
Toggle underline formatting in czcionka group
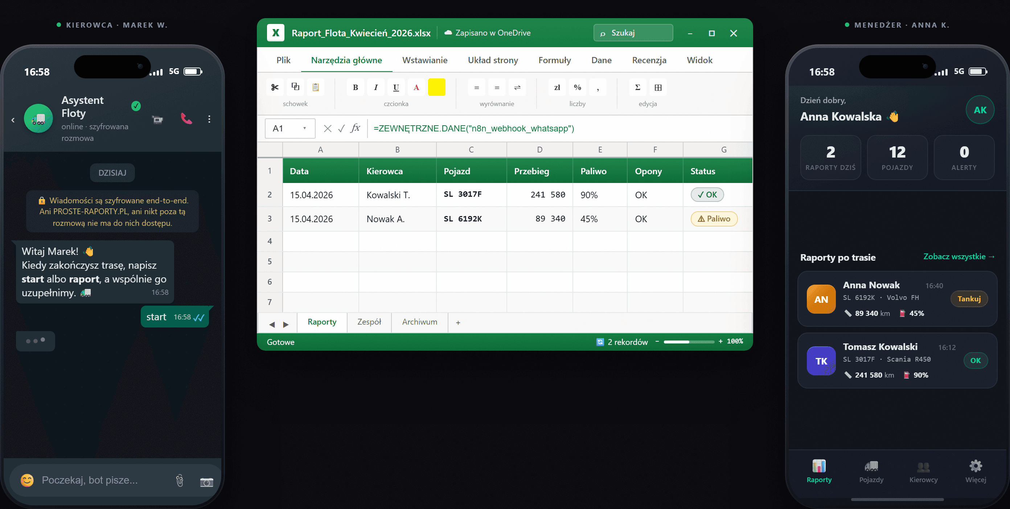pyautogui.click(x=396, y=87)
